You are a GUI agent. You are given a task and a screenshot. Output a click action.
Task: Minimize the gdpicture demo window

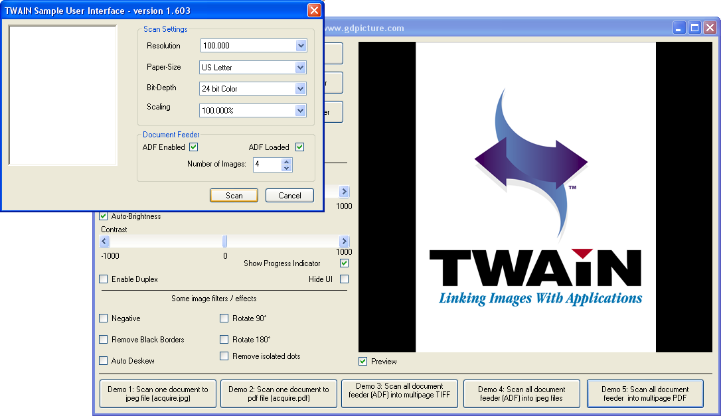679,28
